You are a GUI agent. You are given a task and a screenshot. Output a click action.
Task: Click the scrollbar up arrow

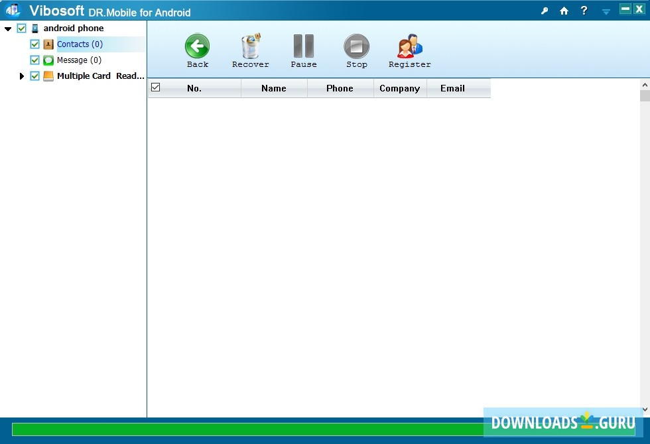pos(645,84)
